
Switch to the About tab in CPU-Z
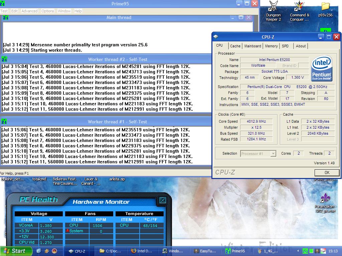pos(301,46)
